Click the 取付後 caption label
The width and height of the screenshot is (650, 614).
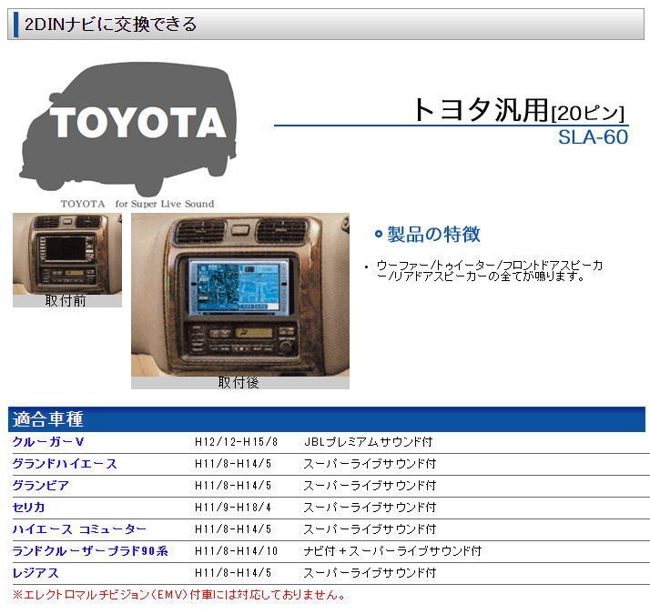tap(239, 382)
